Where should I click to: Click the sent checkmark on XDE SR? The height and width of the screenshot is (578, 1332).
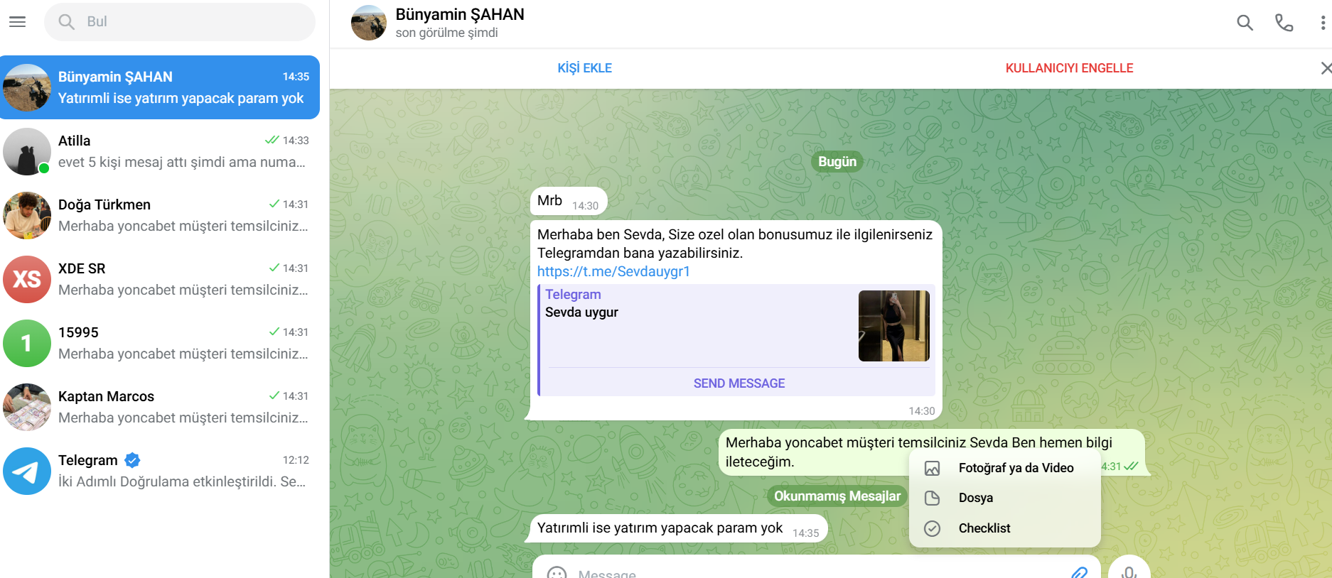click(x=274, y=268)
